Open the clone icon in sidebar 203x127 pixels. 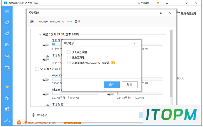pos(7,98)
